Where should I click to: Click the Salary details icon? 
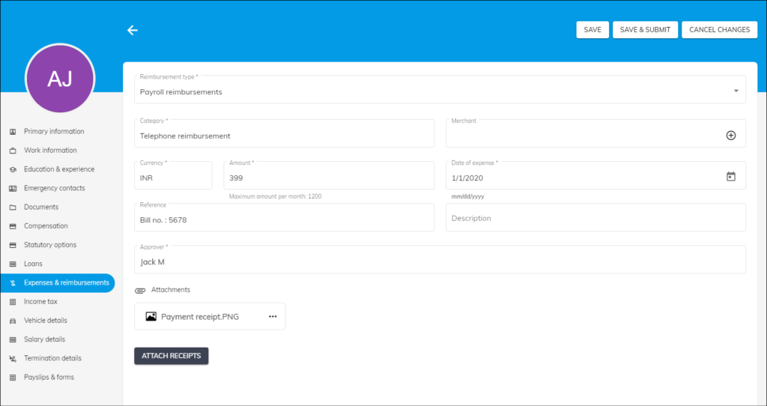point(13,339)
